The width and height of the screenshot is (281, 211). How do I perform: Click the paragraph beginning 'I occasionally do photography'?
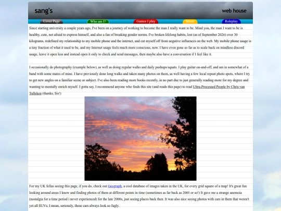tap(139, 80)
